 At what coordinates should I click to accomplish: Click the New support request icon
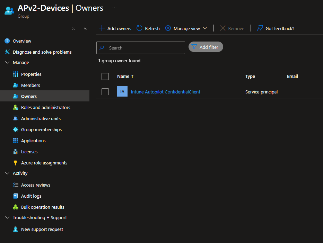click(x=16, y=229)
